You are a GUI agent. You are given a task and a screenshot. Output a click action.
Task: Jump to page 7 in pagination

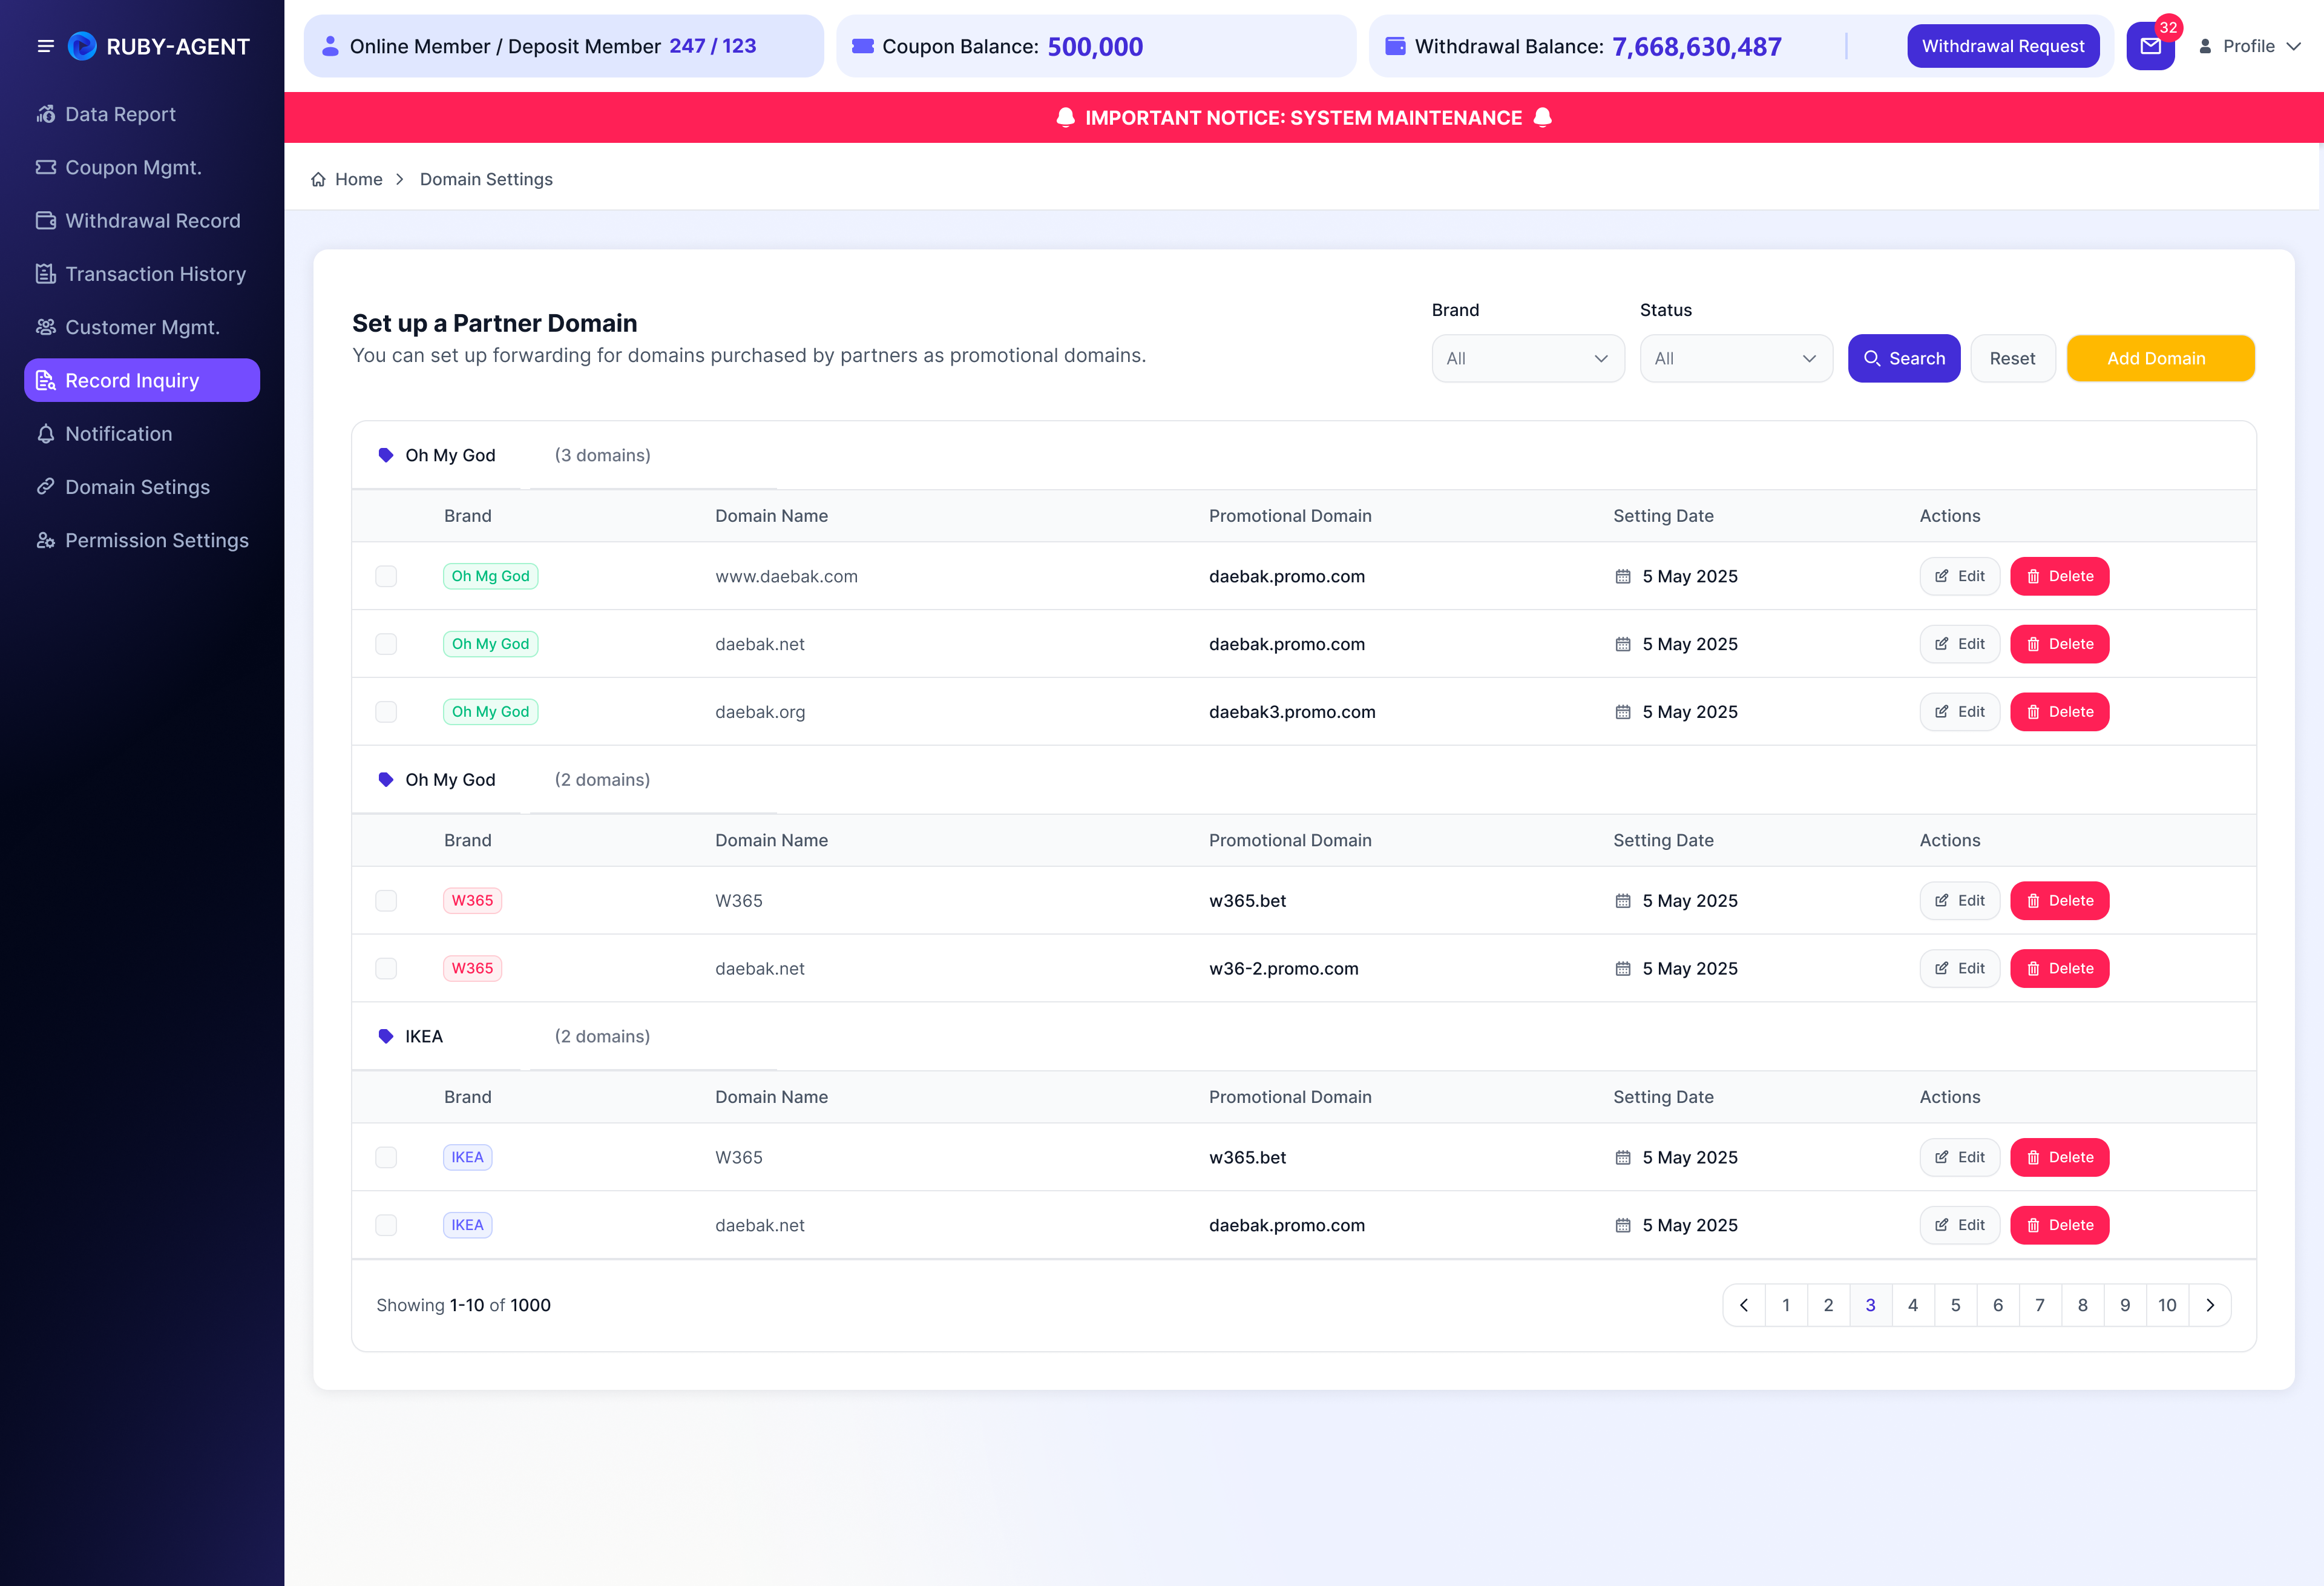pyautogui.click(x=2040, y=1305)
